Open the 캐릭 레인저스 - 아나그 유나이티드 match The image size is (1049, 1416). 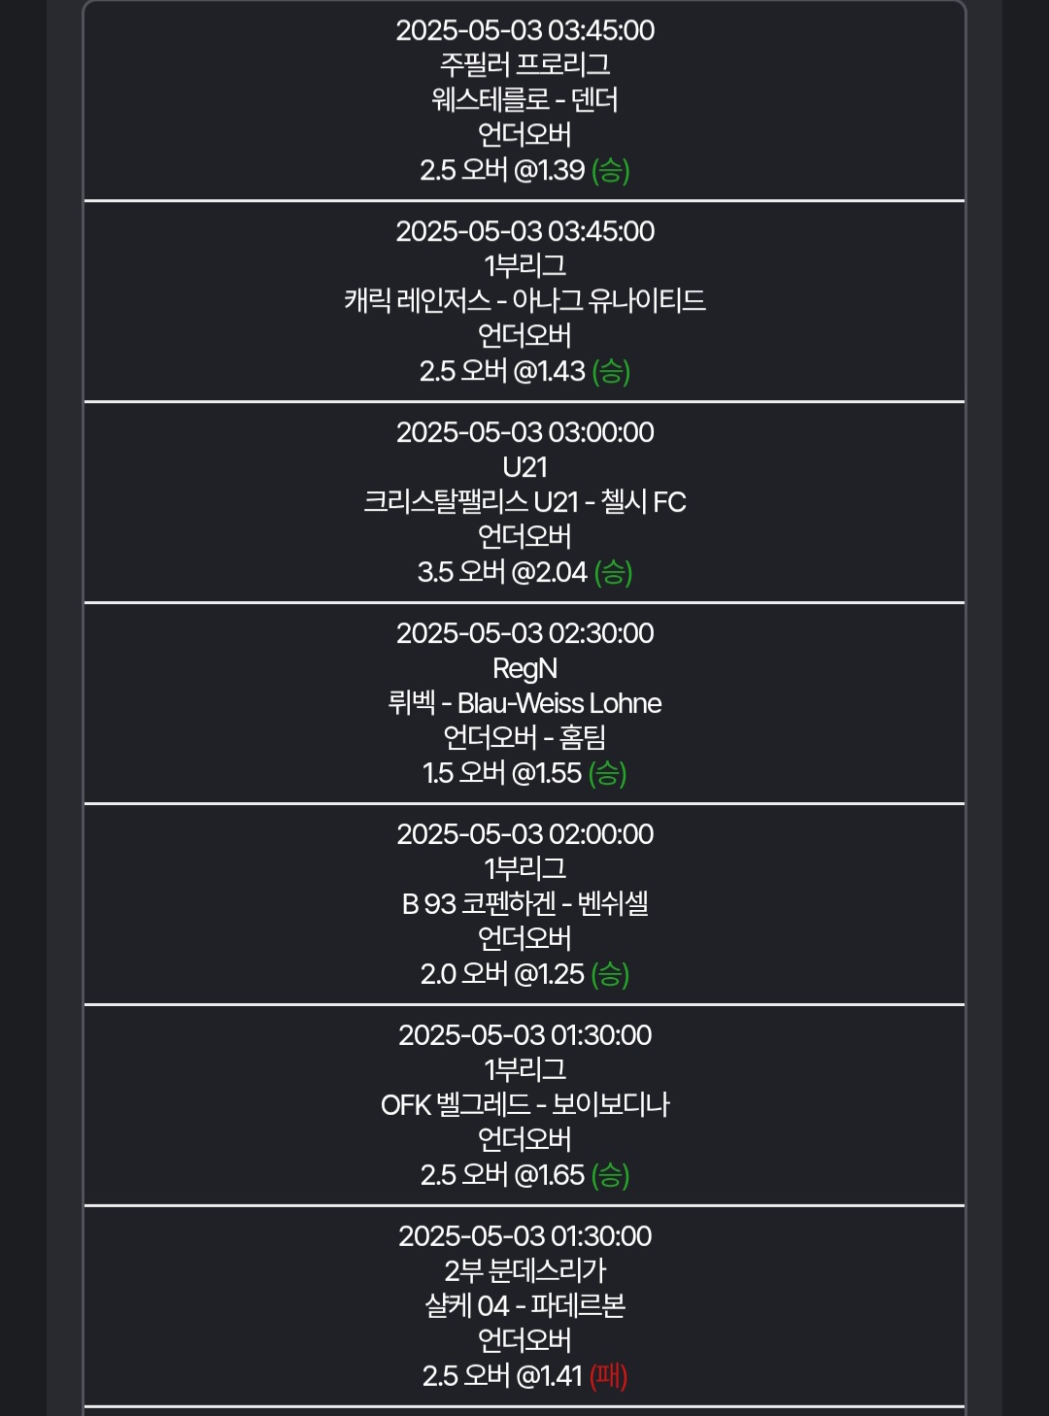click(x=524, y=301)
